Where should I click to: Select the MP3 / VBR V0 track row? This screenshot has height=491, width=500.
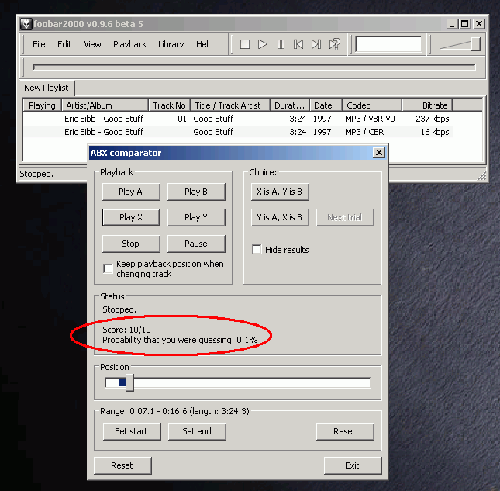pos(238,119)
